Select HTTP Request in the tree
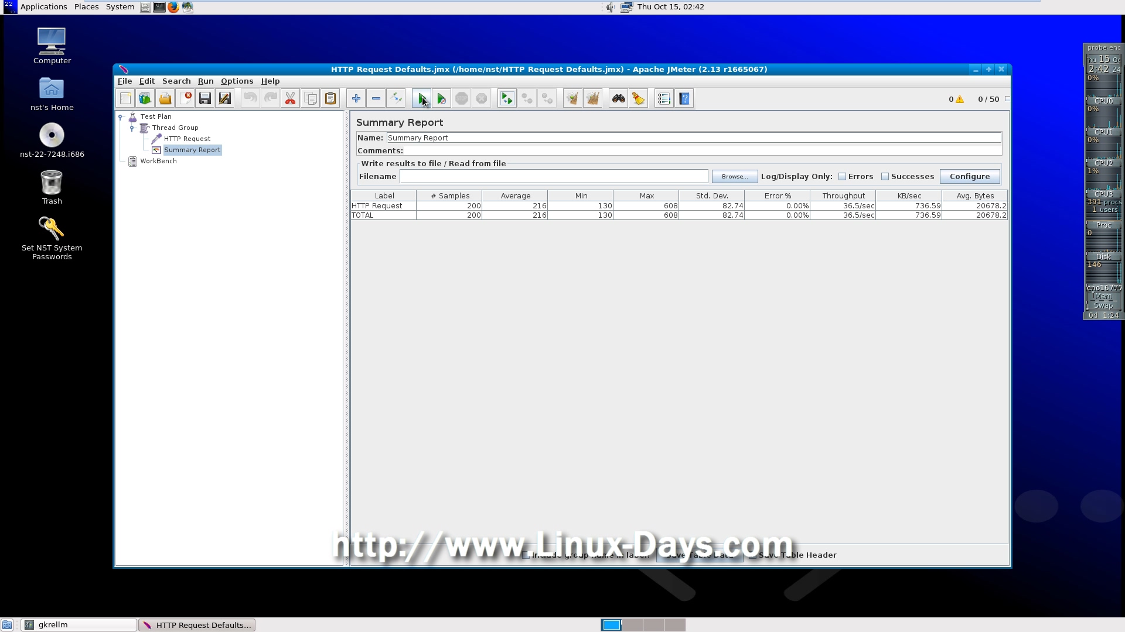Image resolution: width=1125 pixels, height=632 pixels. click(x=187, y=139)
